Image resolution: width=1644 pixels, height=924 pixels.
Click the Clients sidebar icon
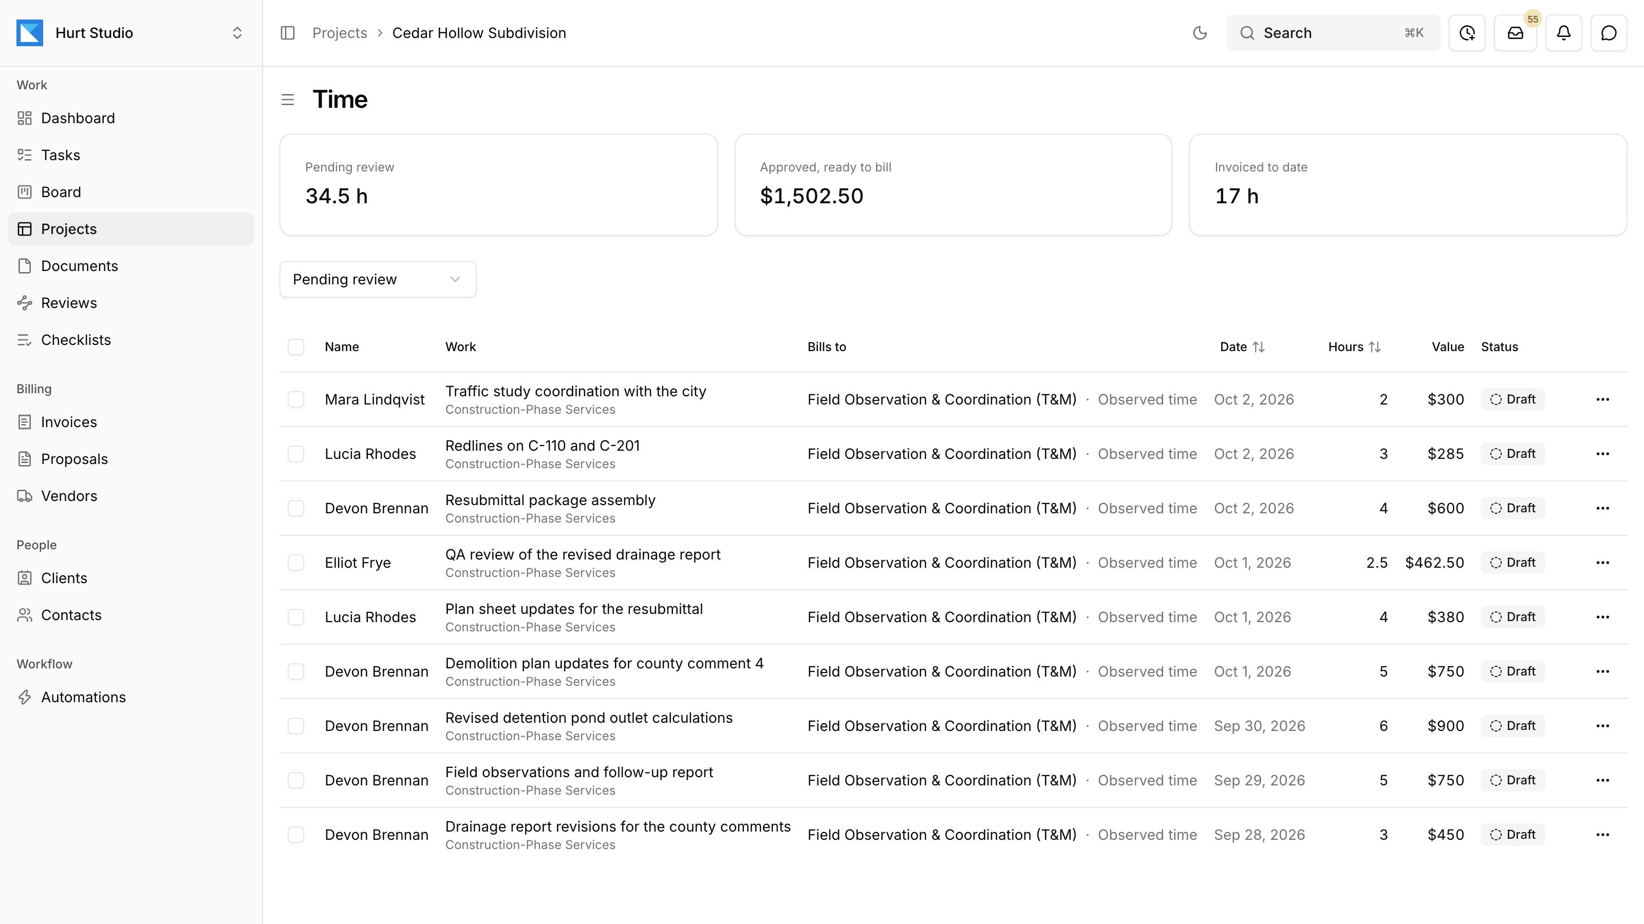(x=25, y=579)
